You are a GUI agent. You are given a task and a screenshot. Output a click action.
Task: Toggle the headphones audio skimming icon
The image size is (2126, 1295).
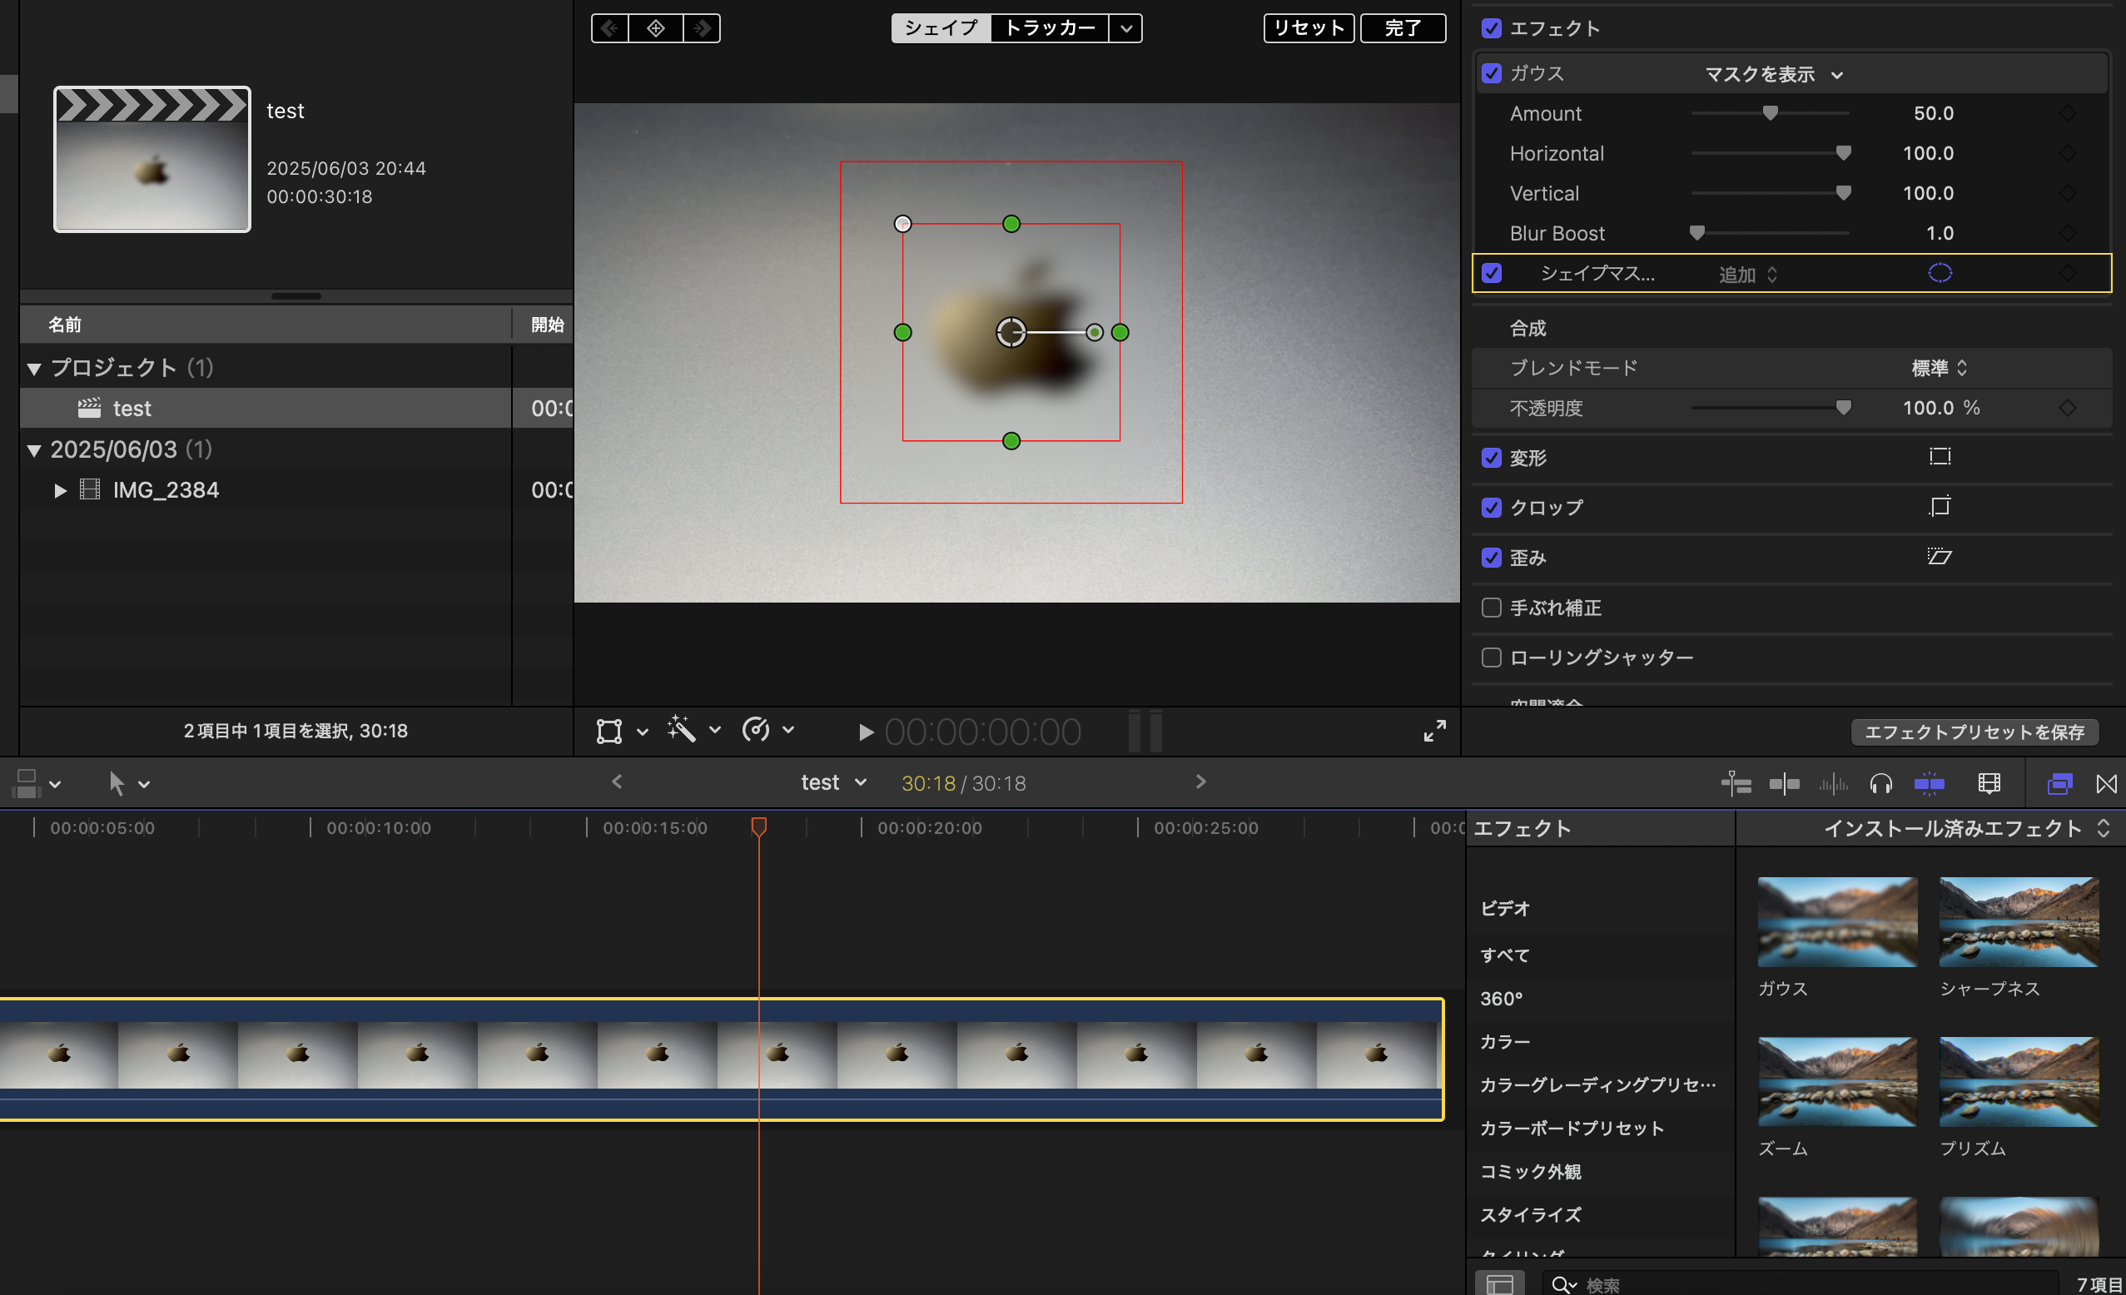tap(1880, 783)
